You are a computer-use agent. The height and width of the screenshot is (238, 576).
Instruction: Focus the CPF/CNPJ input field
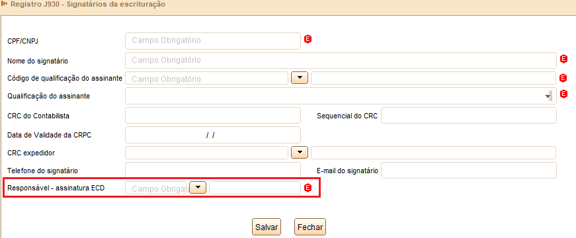pos(213,41)
